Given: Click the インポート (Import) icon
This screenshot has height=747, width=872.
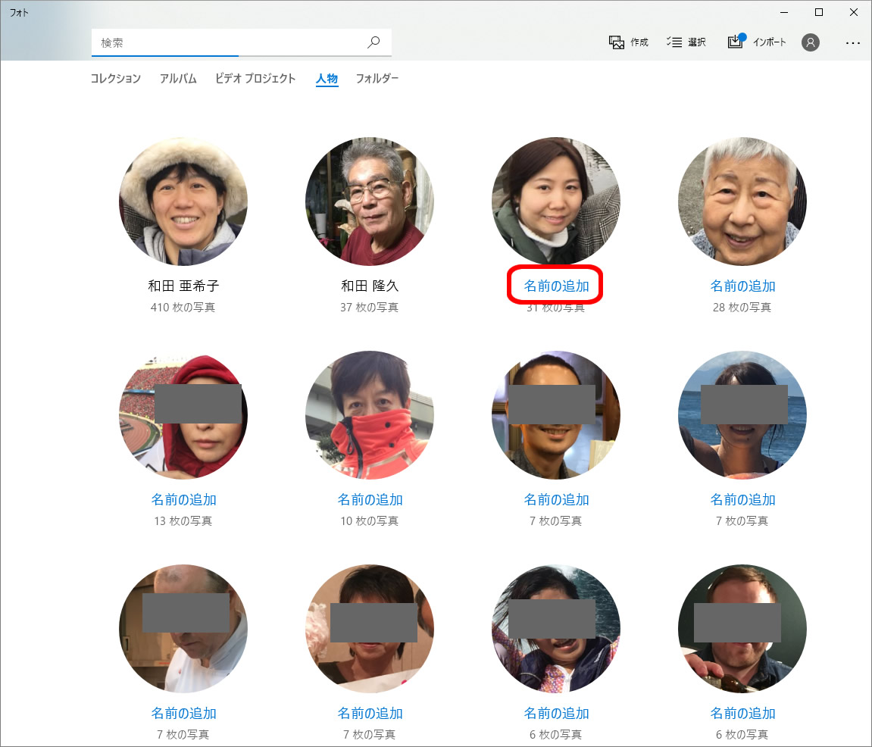Looking at the screenshot, I should (x=736, y=42).
